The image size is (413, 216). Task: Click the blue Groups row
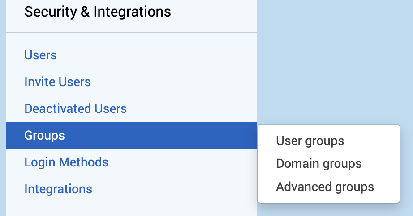coord(131,135)
